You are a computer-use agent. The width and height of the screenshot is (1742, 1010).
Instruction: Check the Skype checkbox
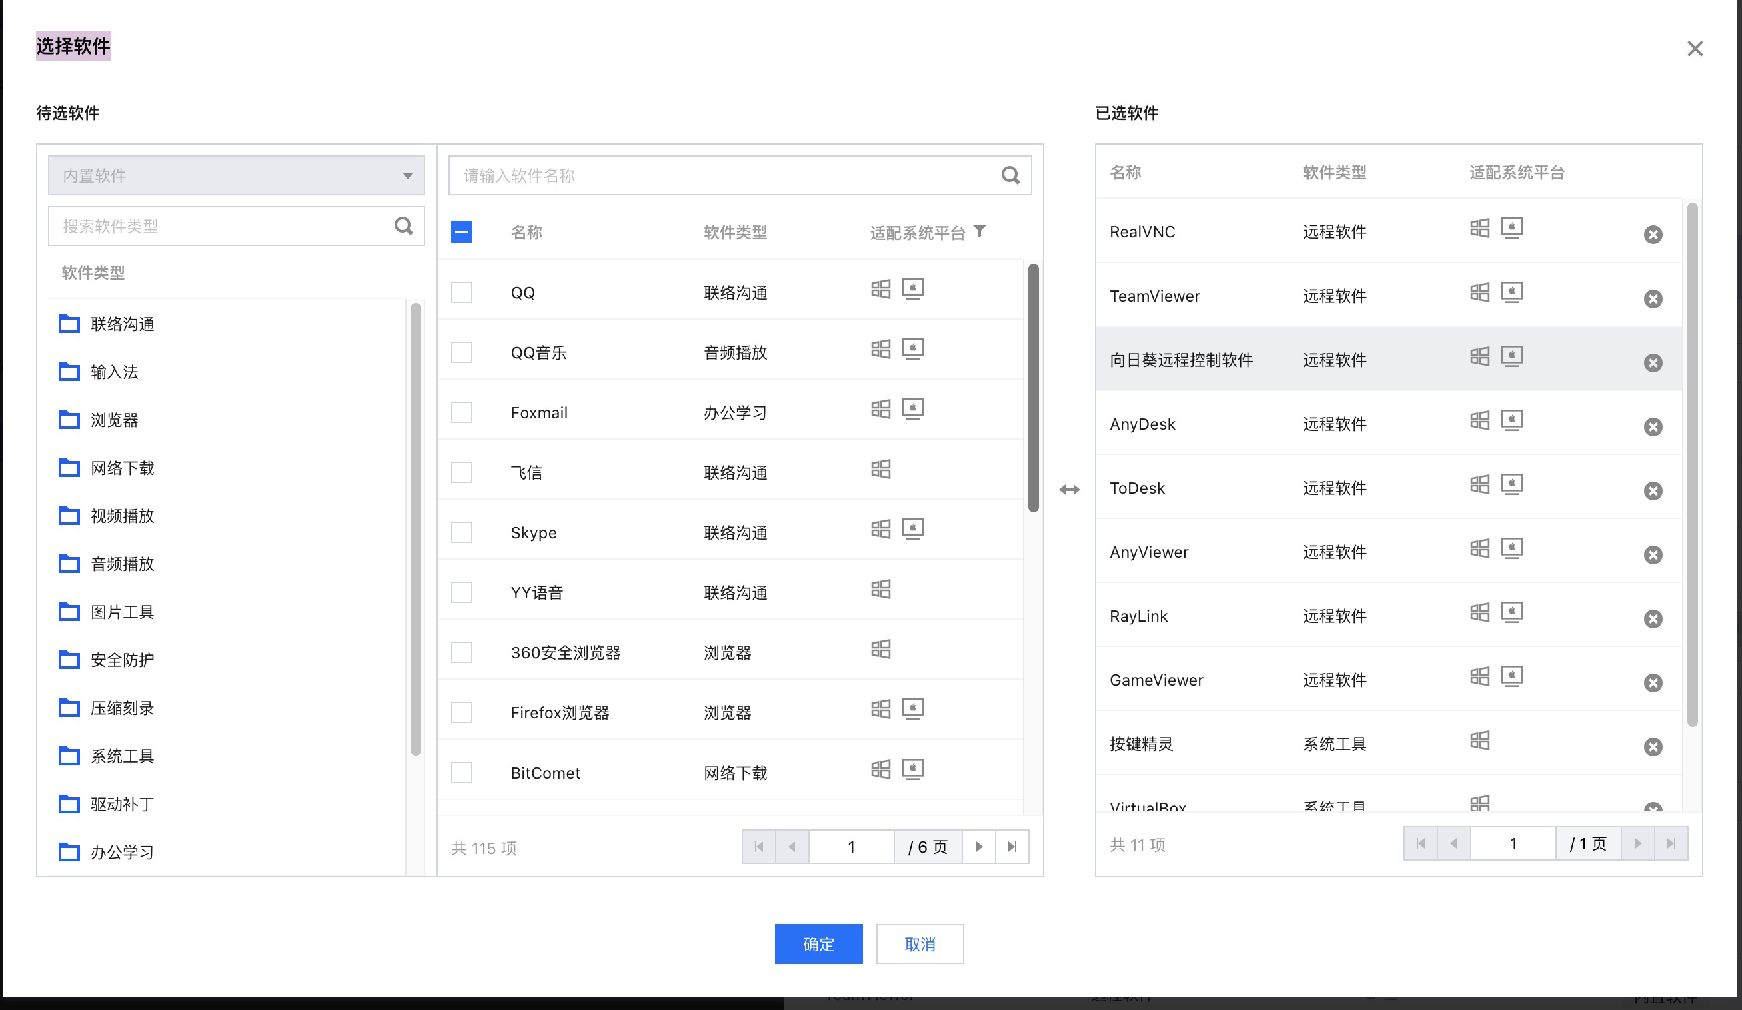point(461,532)
